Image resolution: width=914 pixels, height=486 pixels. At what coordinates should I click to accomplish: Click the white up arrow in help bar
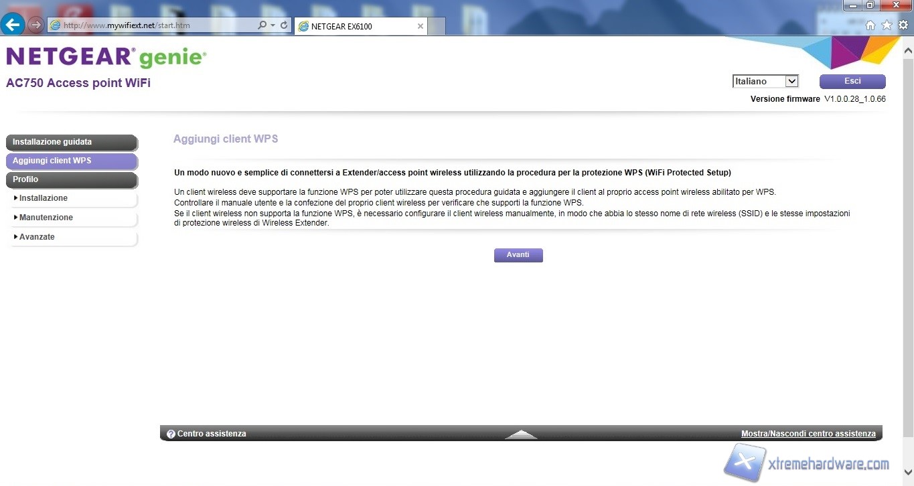coord(521,434)
